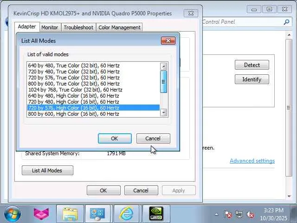Select 720 by 576, True Color (32 bit) mode
297x223 pixels.
93,78
